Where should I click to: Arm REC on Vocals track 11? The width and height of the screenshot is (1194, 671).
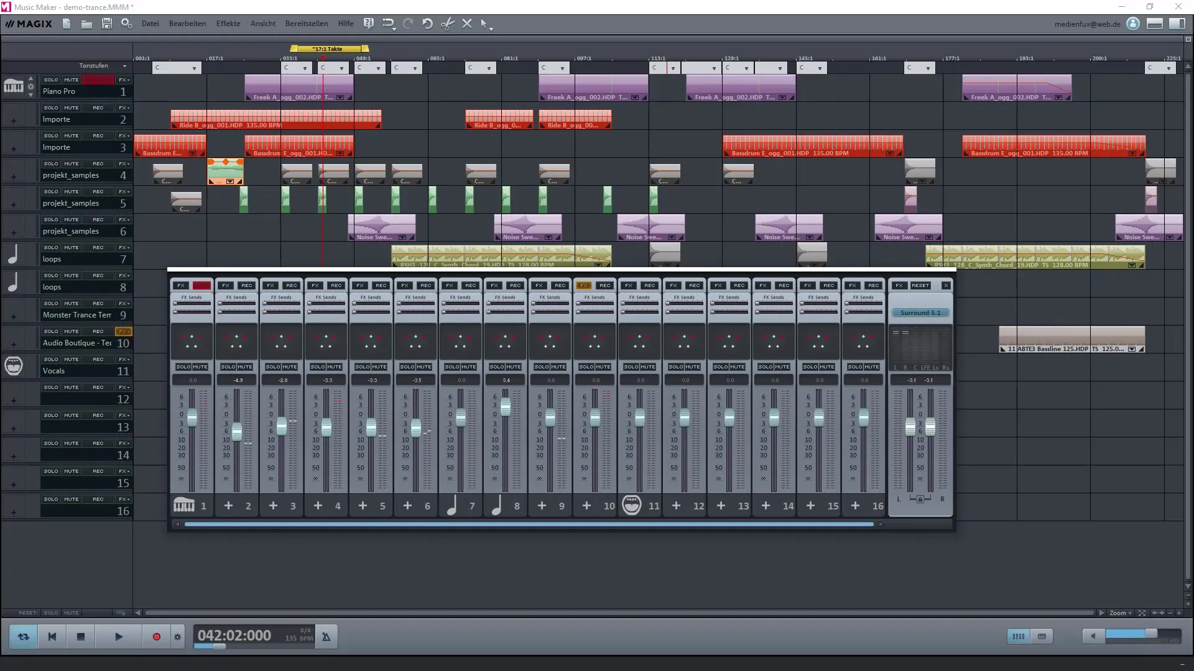(x=98, y=360)
